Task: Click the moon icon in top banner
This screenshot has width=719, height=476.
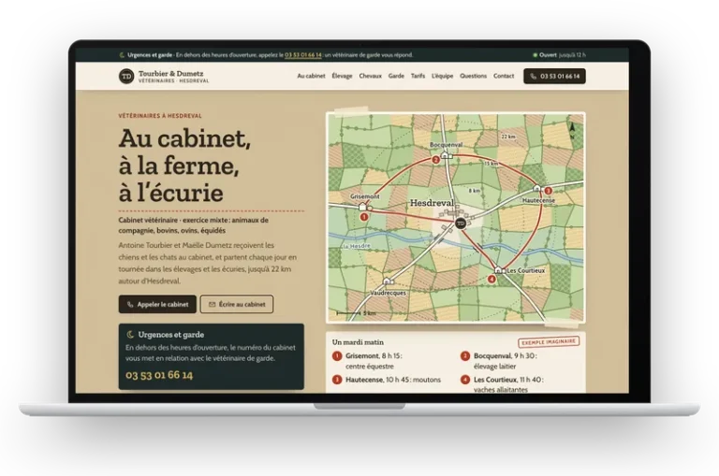Action: coord(122,55)
